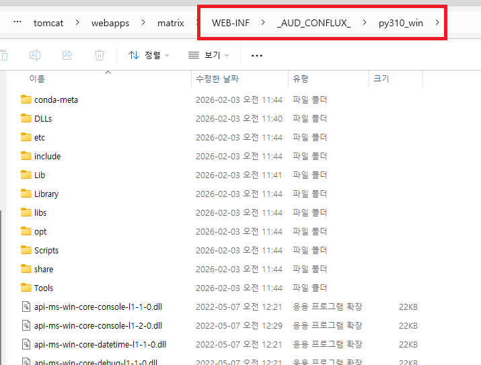This screenshot has width=481, height=365.
Task: Click the DLLs folder icon
Action: tap(26, 118)
